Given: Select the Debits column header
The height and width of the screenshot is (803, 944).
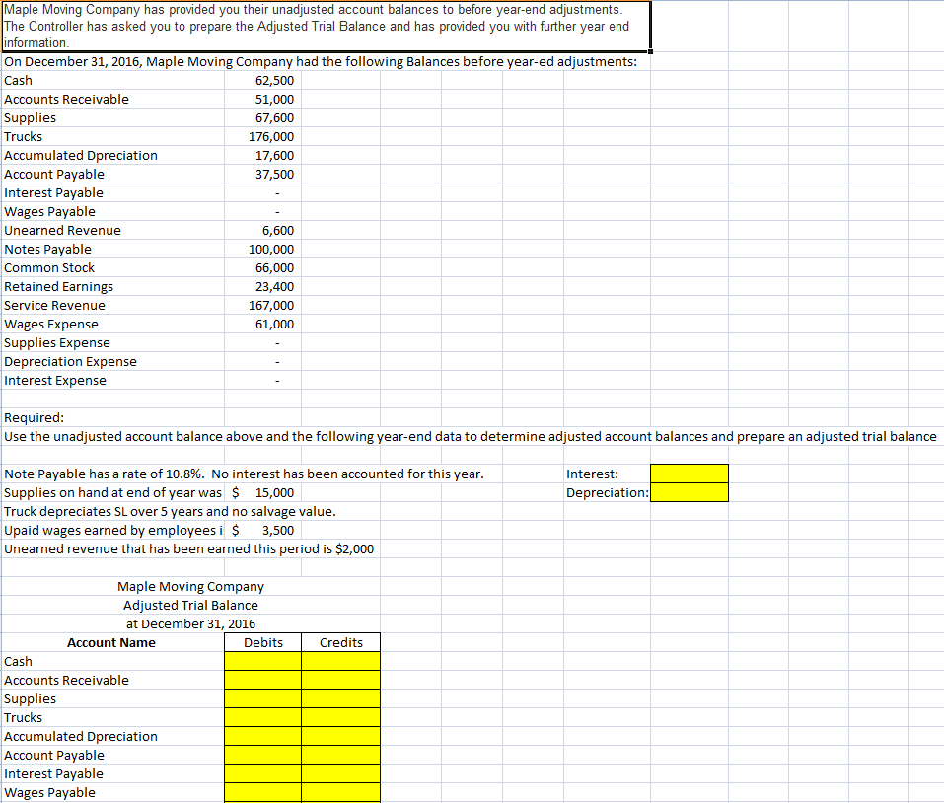Looking at the screenshot, I should (263, 642).
